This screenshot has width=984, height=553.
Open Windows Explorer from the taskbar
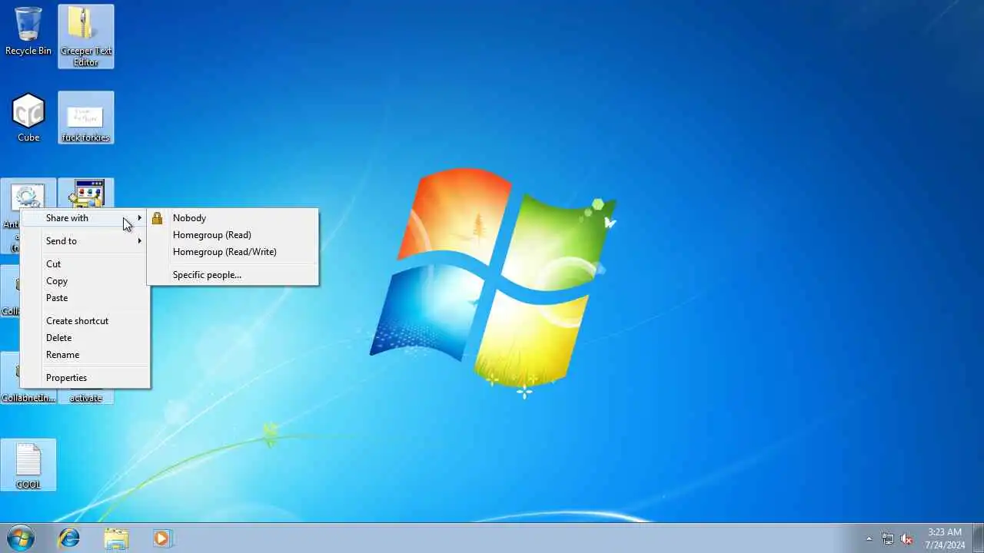point(116,538)
